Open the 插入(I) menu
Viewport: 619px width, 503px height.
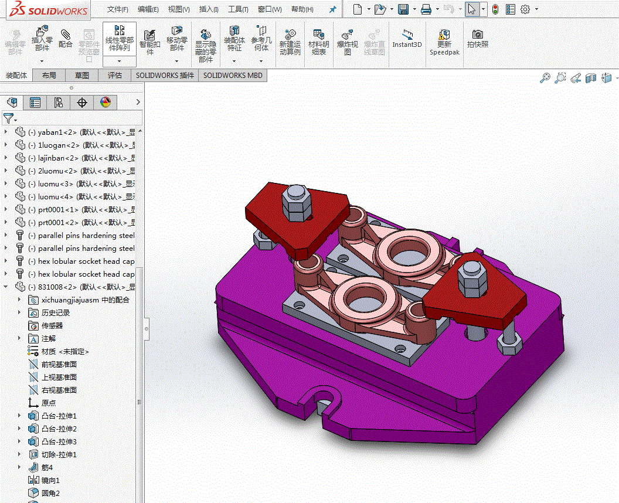[x=209, y=9]
